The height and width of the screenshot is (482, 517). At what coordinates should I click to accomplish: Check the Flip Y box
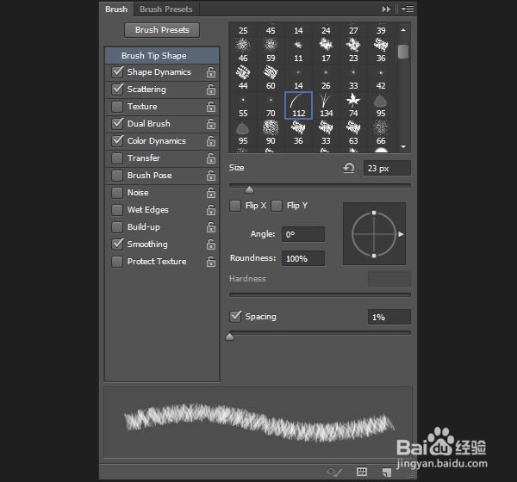click(x=277, y=206)
